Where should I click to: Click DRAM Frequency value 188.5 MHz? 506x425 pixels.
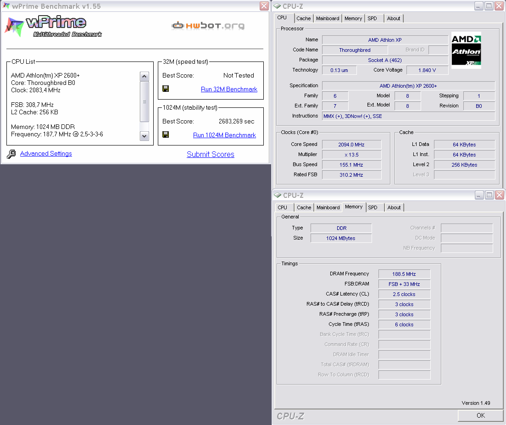click(x=404, y=274)
